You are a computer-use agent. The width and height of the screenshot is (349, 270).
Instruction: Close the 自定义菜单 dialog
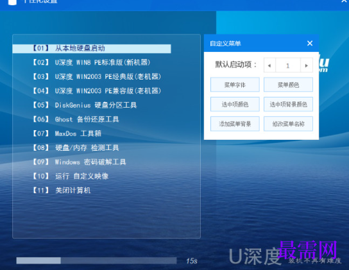point(310,43)
